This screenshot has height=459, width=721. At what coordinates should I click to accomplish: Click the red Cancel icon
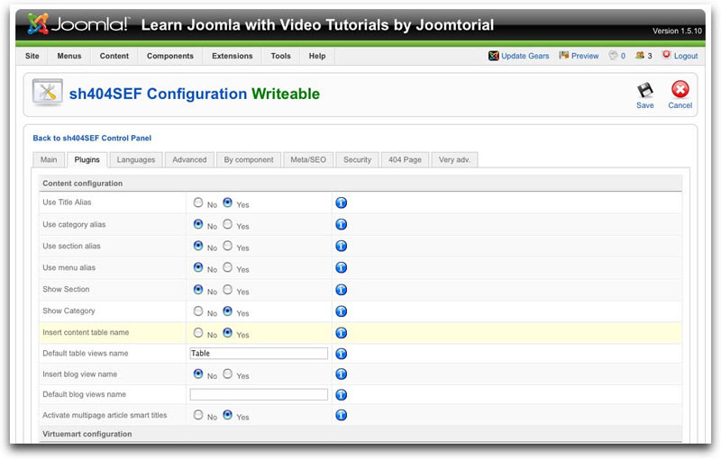click(x=680, y=89)
